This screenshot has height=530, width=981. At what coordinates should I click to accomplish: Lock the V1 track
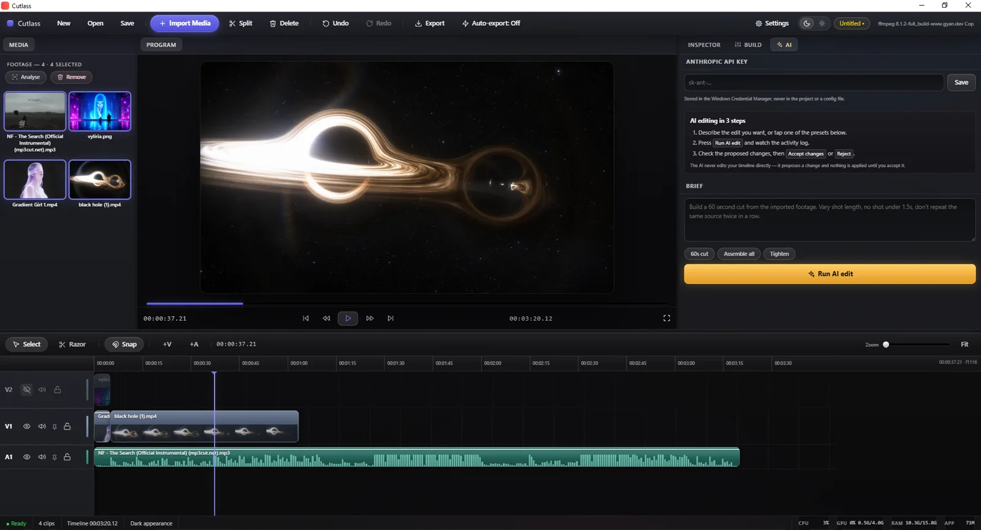coord(67,427)
